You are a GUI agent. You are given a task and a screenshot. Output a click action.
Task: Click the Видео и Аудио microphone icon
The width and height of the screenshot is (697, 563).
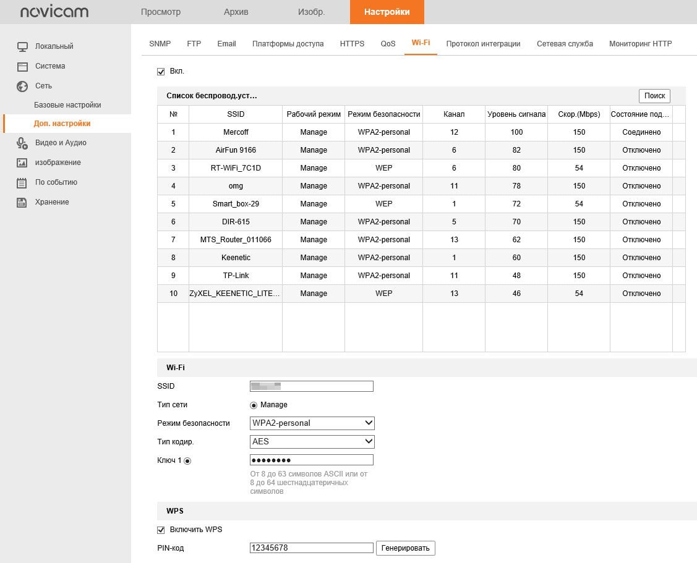click(22, 143)
